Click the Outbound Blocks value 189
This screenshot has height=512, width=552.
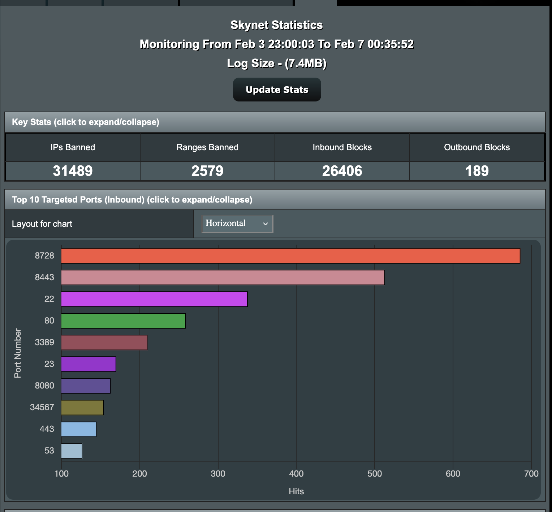pos(477,171)
